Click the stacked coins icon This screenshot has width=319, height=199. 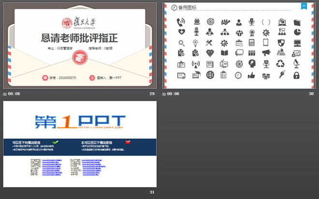point(266,76)
